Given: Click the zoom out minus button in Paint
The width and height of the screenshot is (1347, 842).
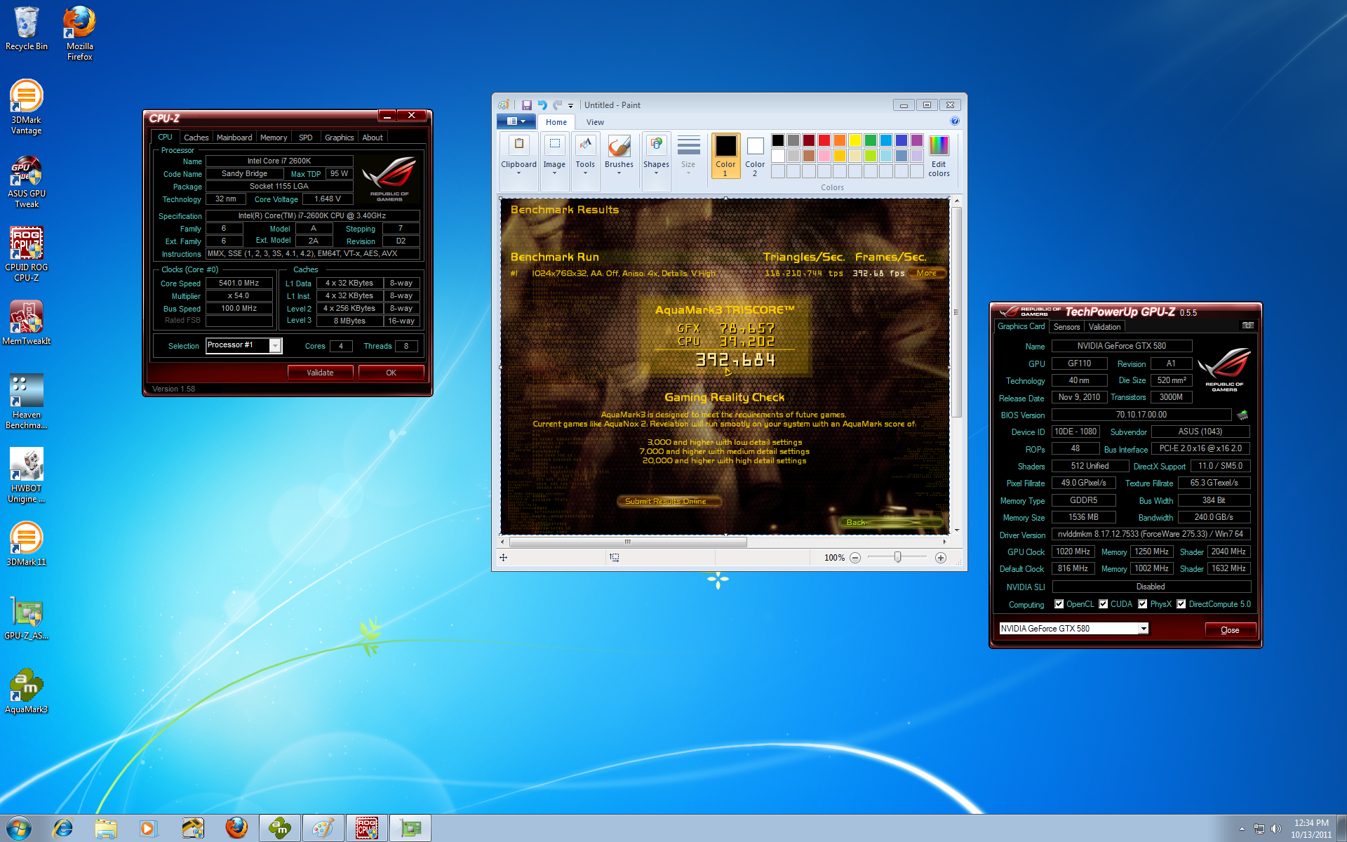Looking at the screenshot, I should [x=855, y=558].
